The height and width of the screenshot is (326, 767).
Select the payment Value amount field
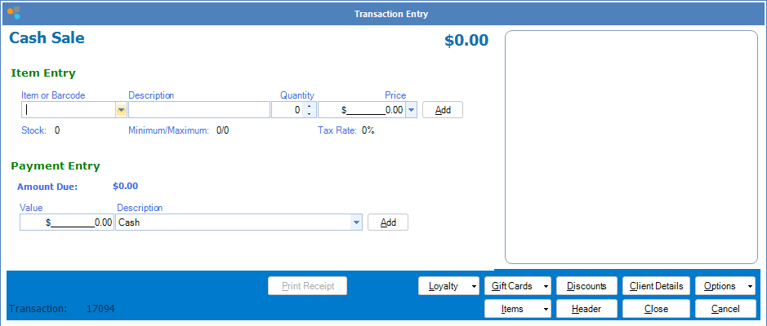[x=67, y=222]
